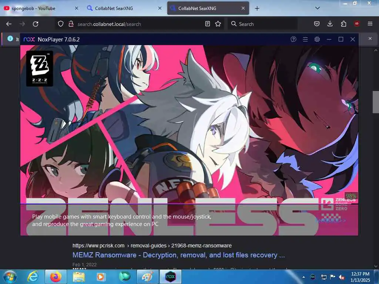
Task: Switch to NoxPlayer in the taskbar
Action: [170, 277]
